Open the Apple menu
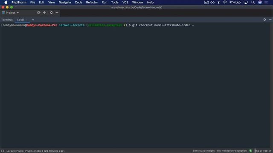The width and height of the screenshot is (273, 153). click(x=6, y=2)
